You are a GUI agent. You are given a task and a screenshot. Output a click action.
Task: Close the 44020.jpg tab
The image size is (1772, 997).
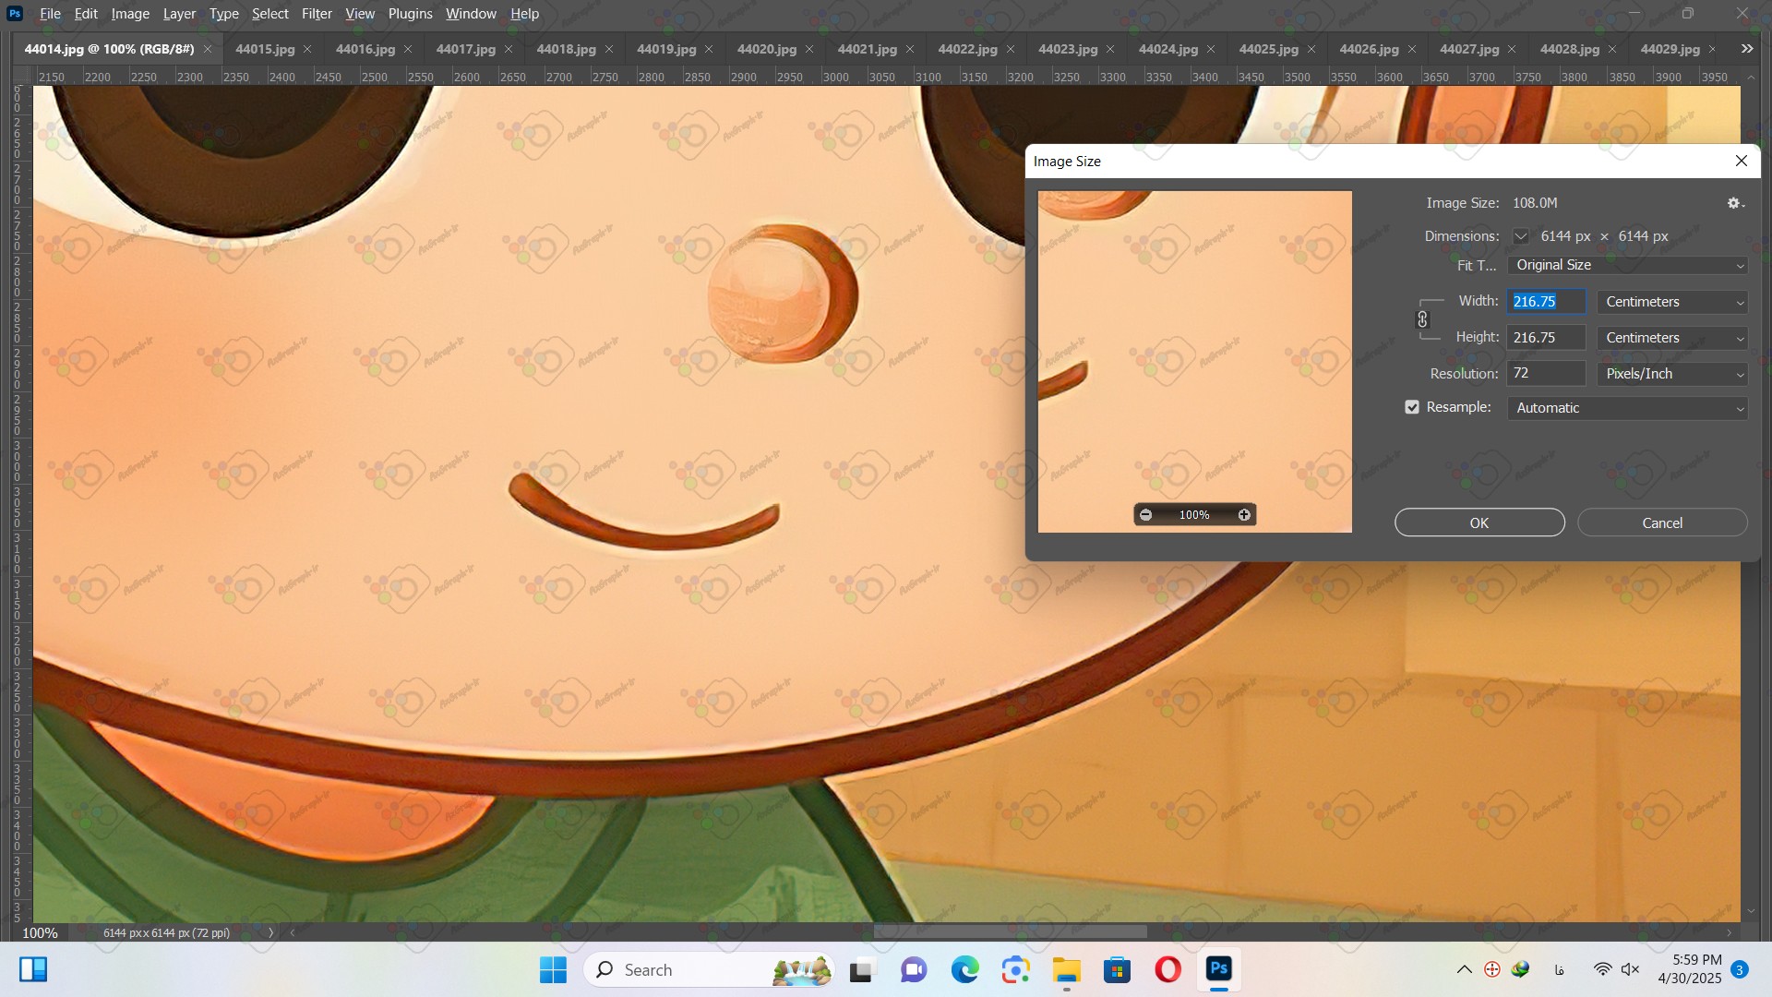click(809, 49)
